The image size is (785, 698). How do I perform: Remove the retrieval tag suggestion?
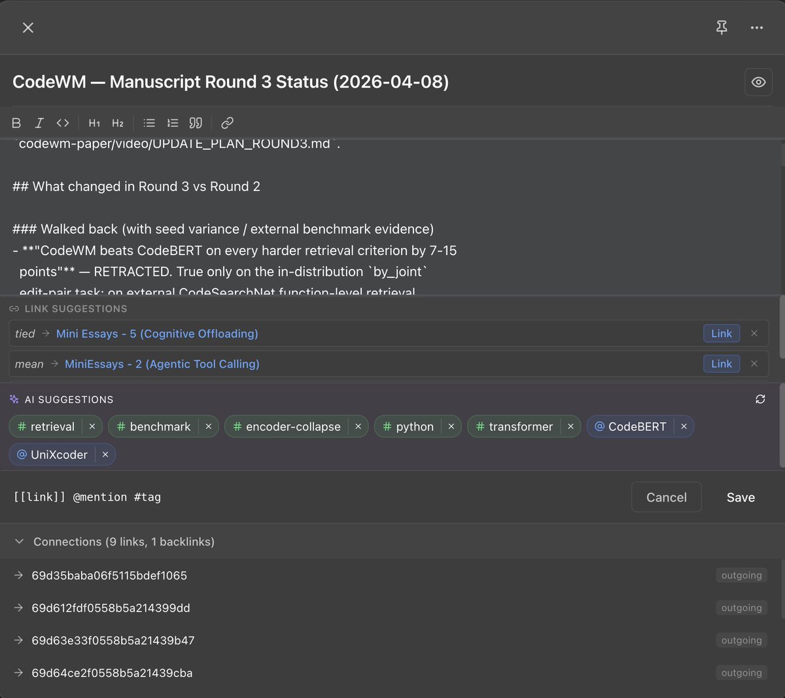click(92, 427)
